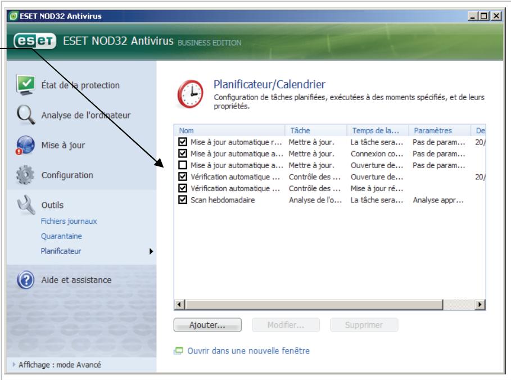511x380 pixels.
Task: Open Analyse de l'ordinateur section
Action: (86, 115)
